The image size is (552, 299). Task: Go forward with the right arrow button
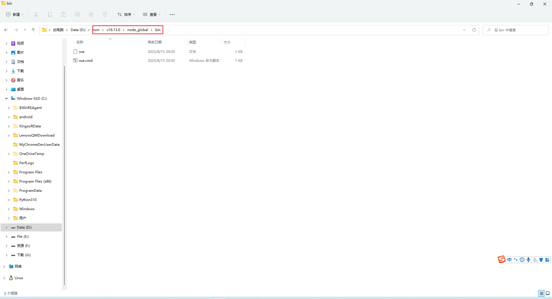[x=16, y=30]
